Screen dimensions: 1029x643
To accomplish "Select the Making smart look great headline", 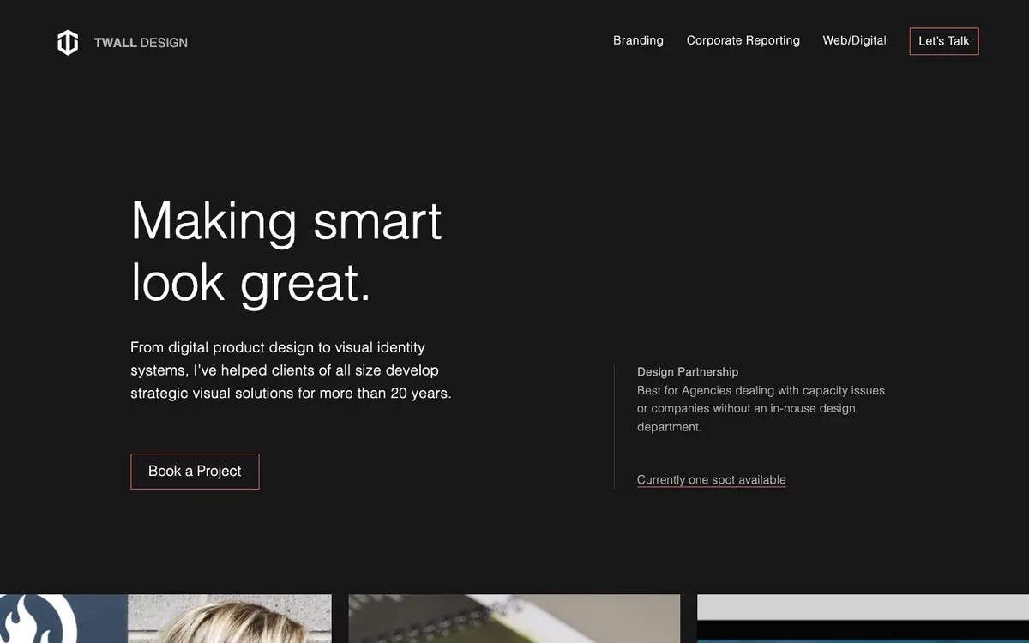I will 286,251.
